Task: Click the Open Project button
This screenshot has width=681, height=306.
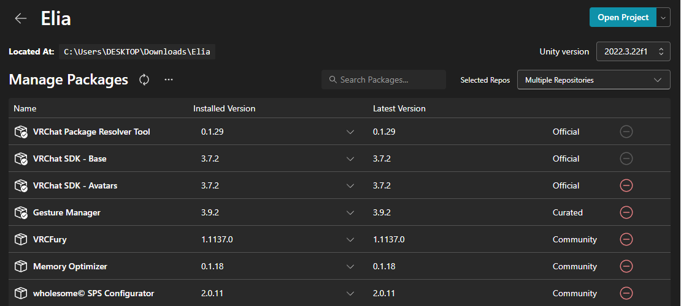Action: point(623,17)
